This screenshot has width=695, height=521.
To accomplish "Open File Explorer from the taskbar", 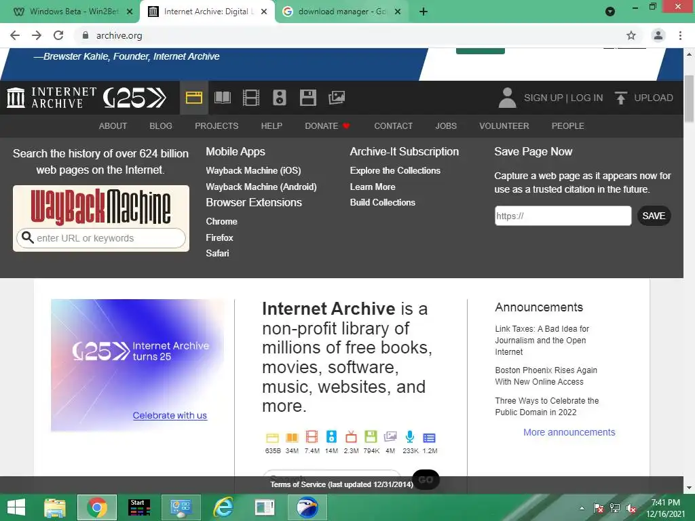I will point(54,507).
